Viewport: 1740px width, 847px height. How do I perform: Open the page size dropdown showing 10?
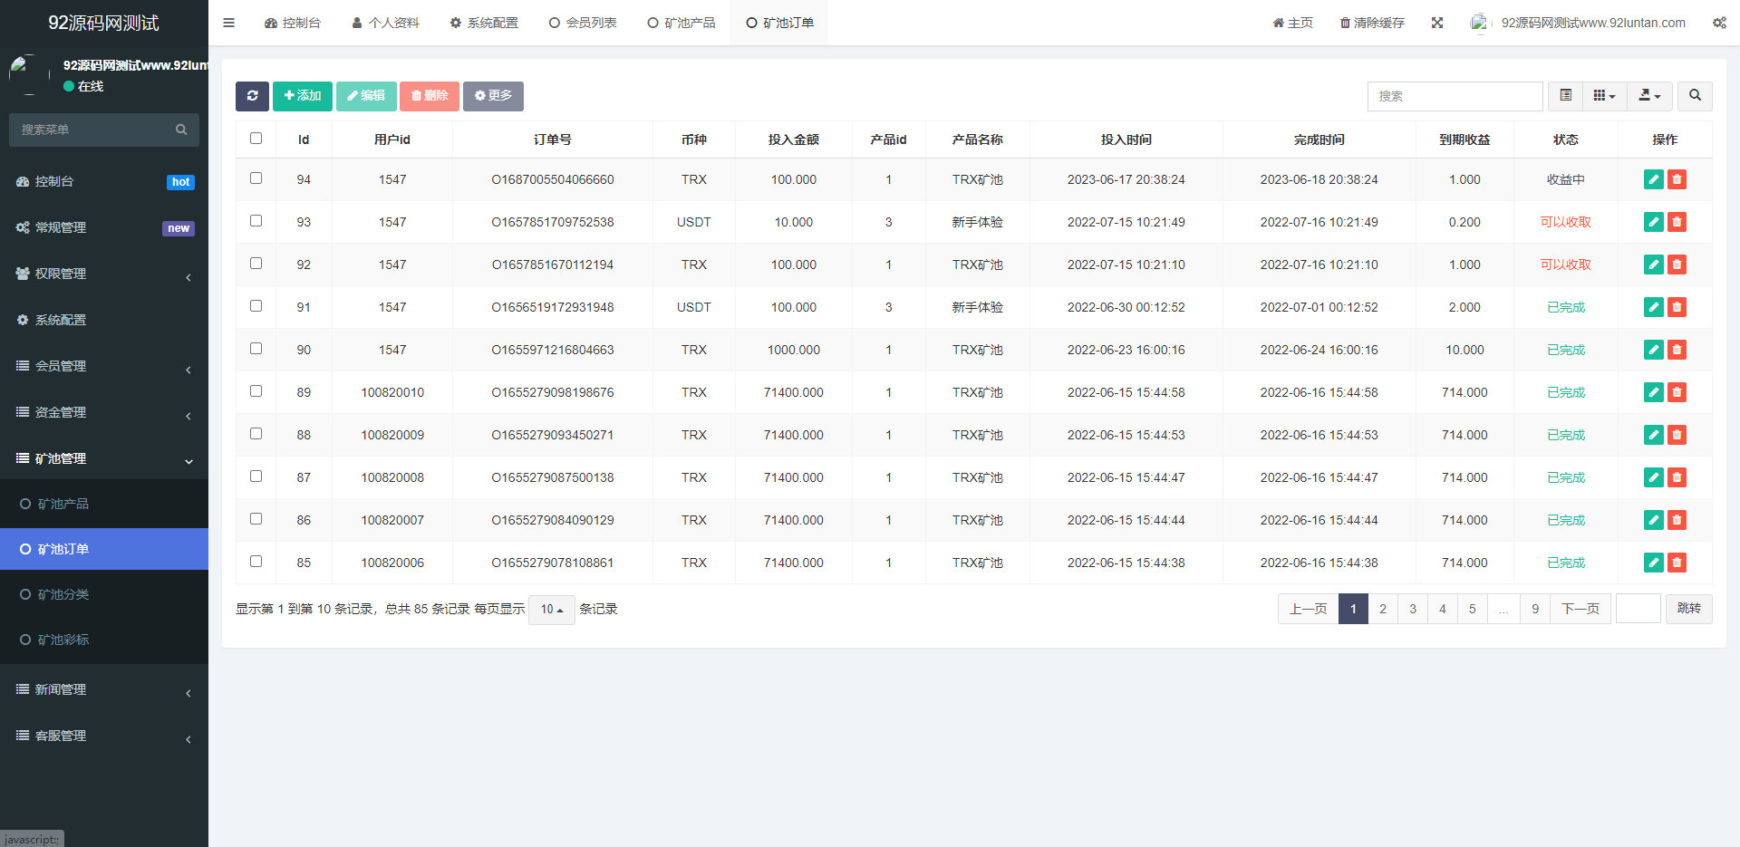tap(551, 610)
